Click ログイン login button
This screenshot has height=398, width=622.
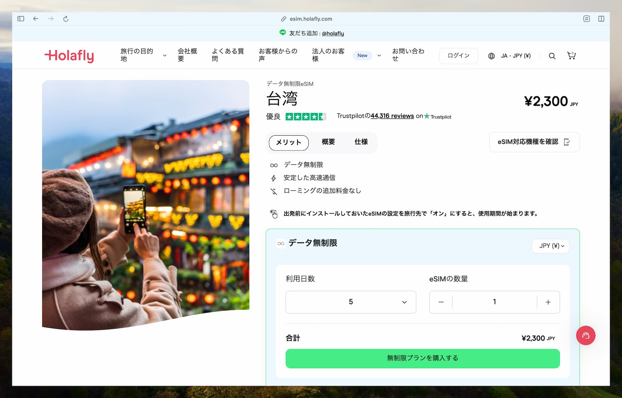[x=458, y=55]
